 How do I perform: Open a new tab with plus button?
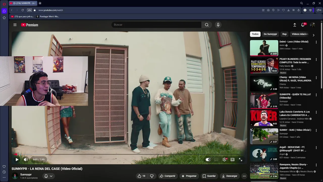pyautogui.click(x=40, y=3)
